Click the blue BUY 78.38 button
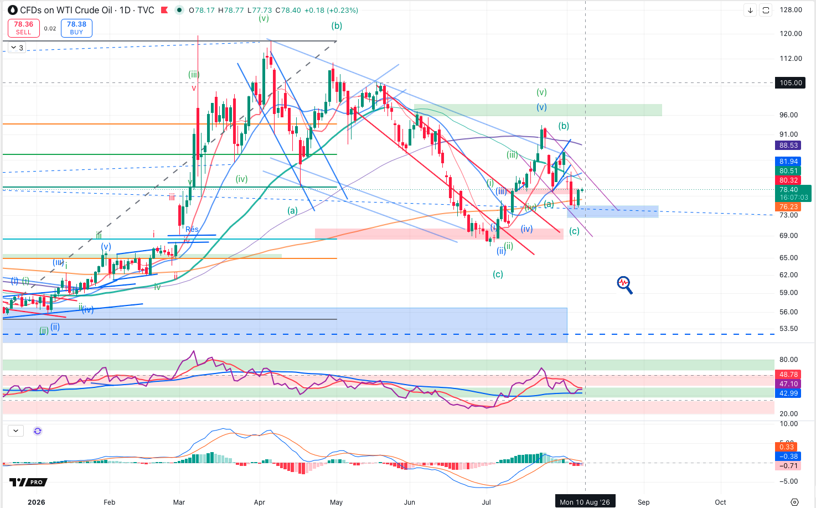The width and height of the screenshot is (816, 508). (x=76, y=28)
